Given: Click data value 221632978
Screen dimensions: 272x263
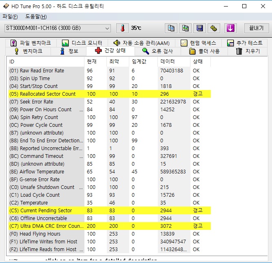Looking at the screenshot, I should point(173,102).
